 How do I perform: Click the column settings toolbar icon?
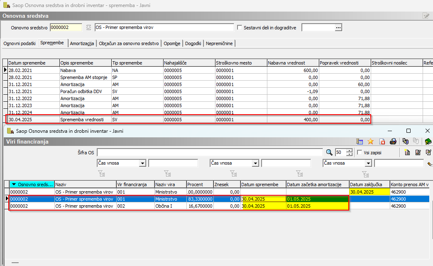pyautogui.click(x=360, y=141)
